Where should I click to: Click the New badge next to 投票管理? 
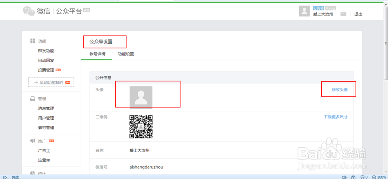coord(58,70)
